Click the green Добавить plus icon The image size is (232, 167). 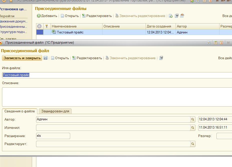[39, 16]
